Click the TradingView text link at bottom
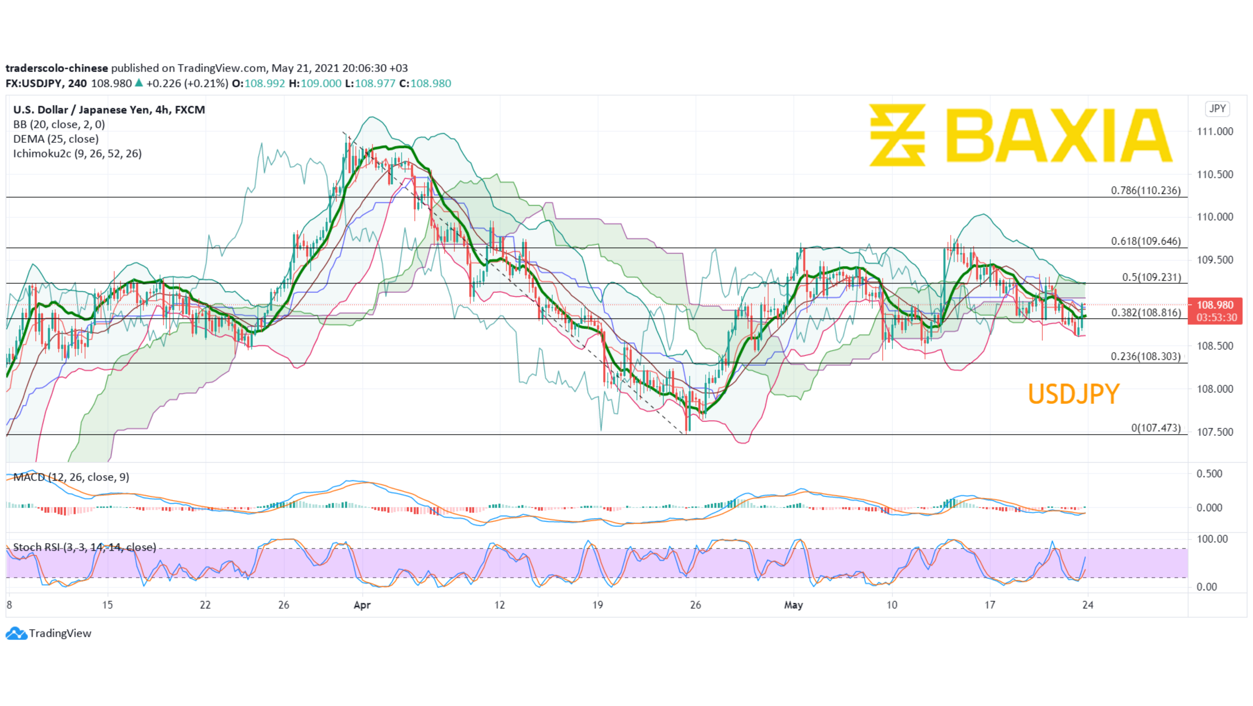This screenshot has width=1253, height=706. (x=60, y=633)
